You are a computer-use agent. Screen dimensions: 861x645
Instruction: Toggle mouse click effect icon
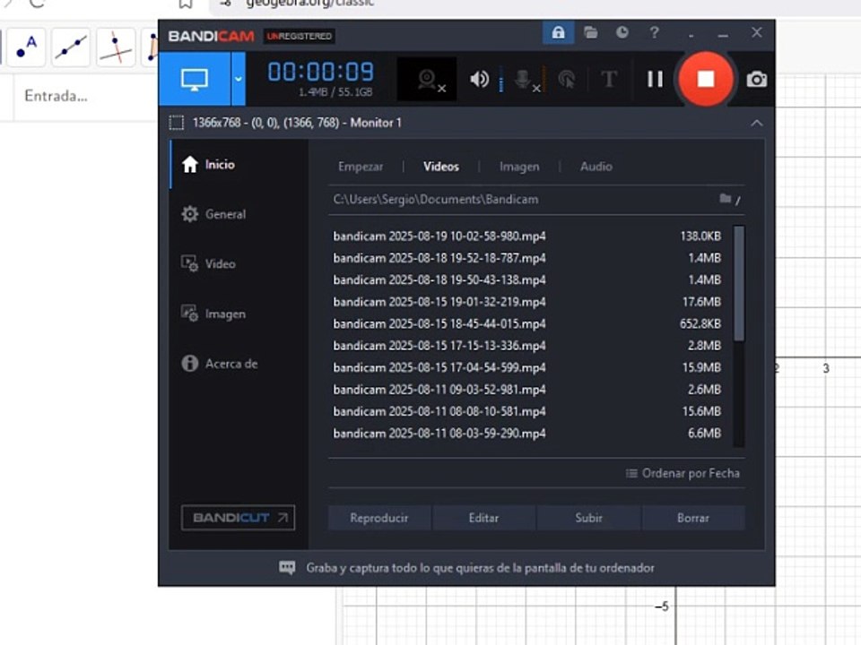(566, 80)
